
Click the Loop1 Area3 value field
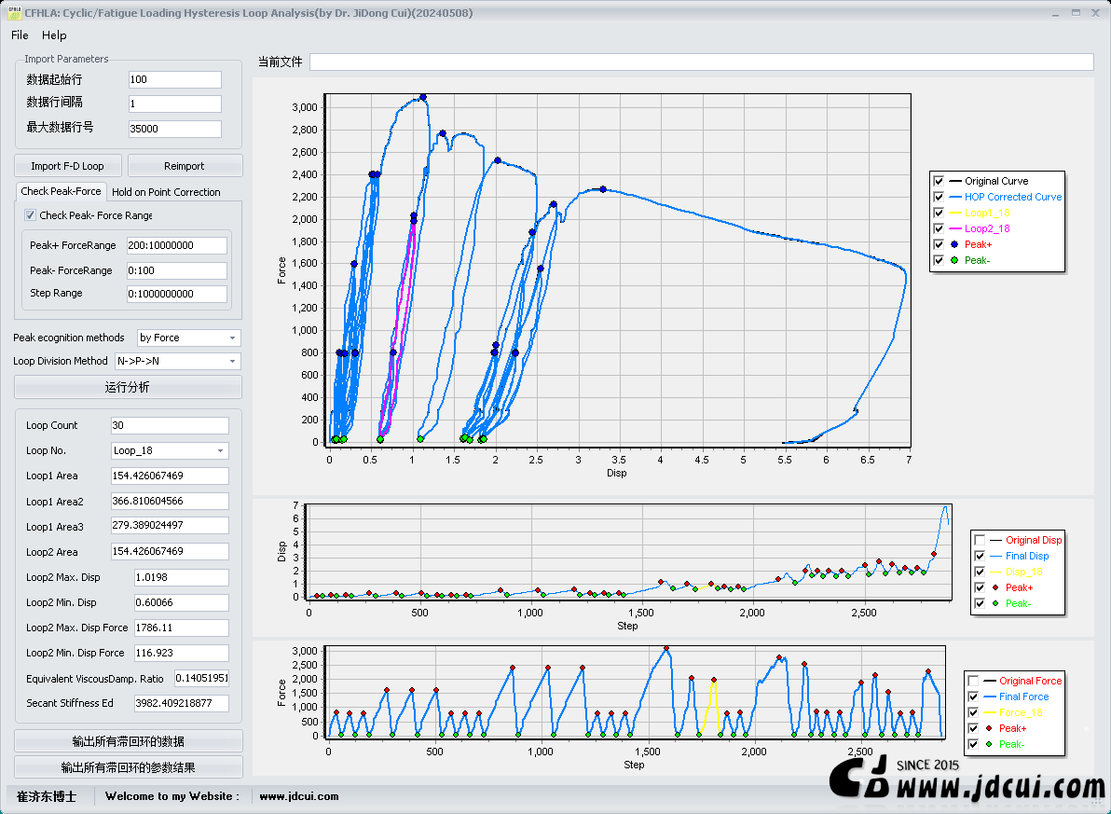[x=170, y=525]
